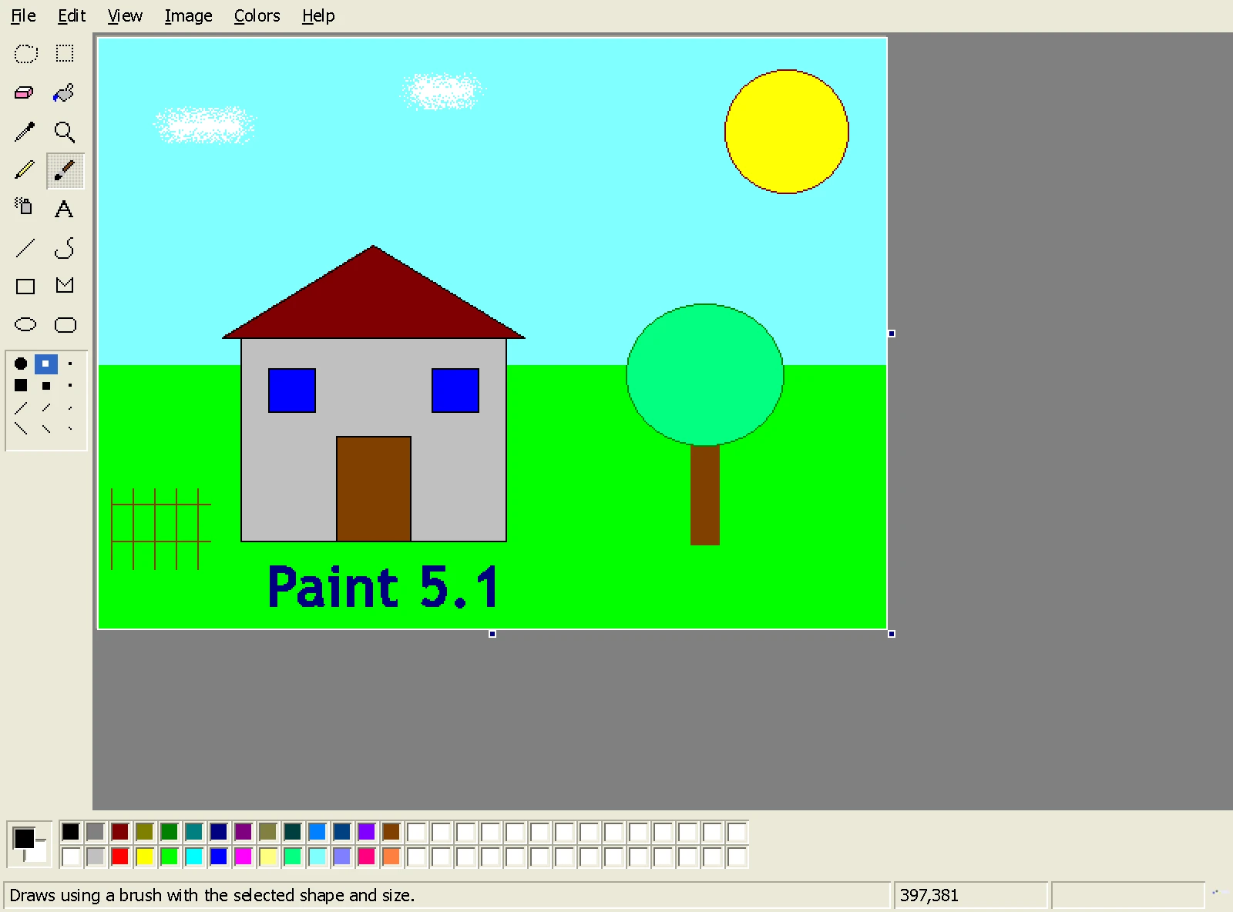
Task: Select the Rounded Rectangle tool
Action: coord(65,324)
